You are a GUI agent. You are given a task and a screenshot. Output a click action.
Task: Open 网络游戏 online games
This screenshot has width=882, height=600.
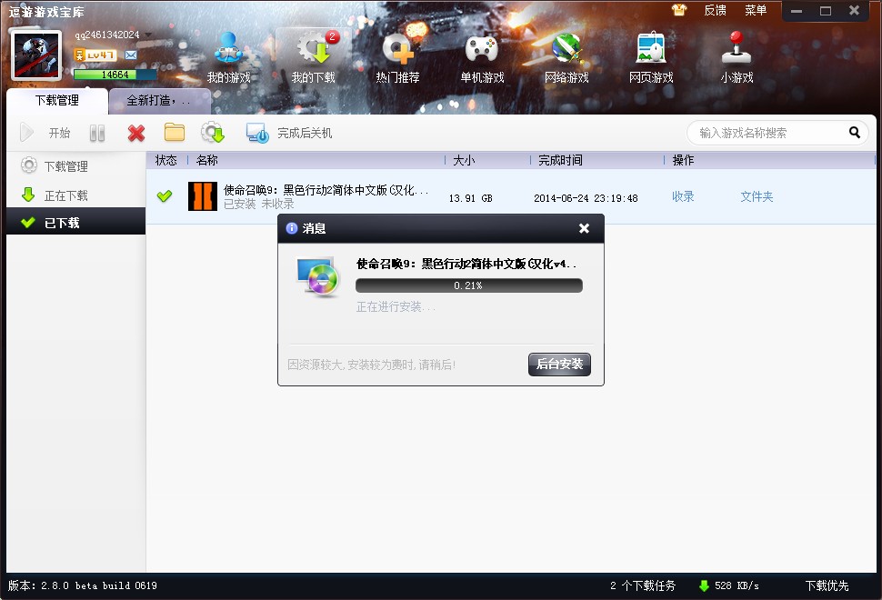566,58
